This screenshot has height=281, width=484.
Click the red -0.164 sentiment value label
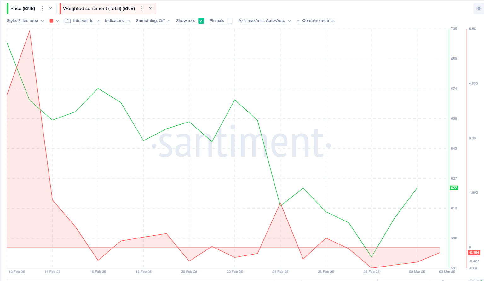tap(474, 253)
